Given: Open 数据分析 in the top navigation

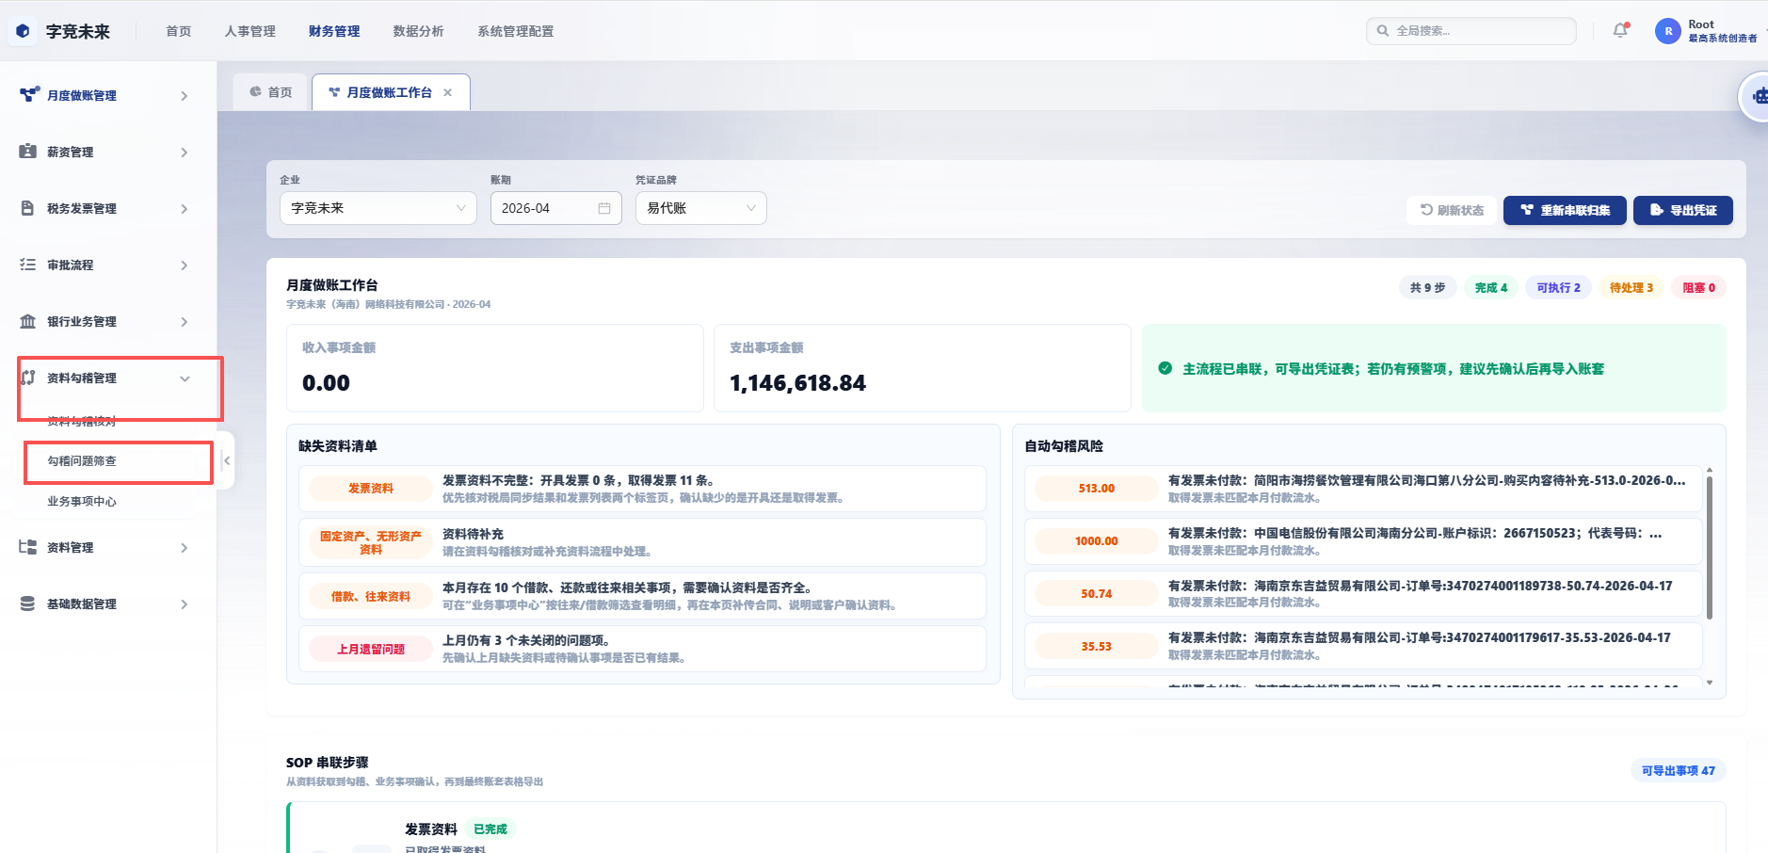Looking at the screenshot, I should click(x=418, y=31).
